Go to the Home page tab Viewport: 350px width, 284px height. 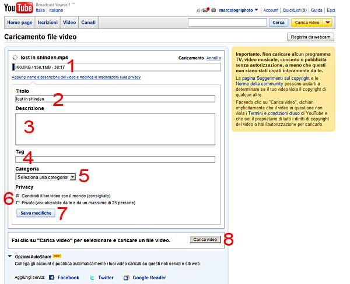20,23
